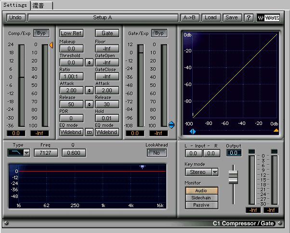Screen dimensions: 290x233
Task: Click the red EQ response line
Action: [x=92, y=172]
